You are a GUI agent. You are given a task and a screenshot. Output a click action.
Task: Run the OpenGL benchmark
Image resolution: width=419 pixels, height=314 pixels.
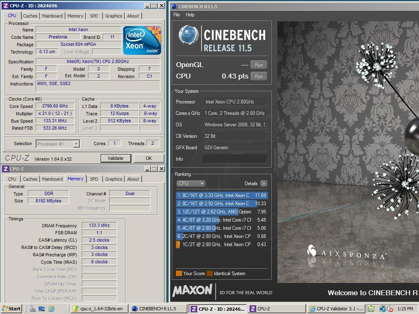click(x=259, y=65)
